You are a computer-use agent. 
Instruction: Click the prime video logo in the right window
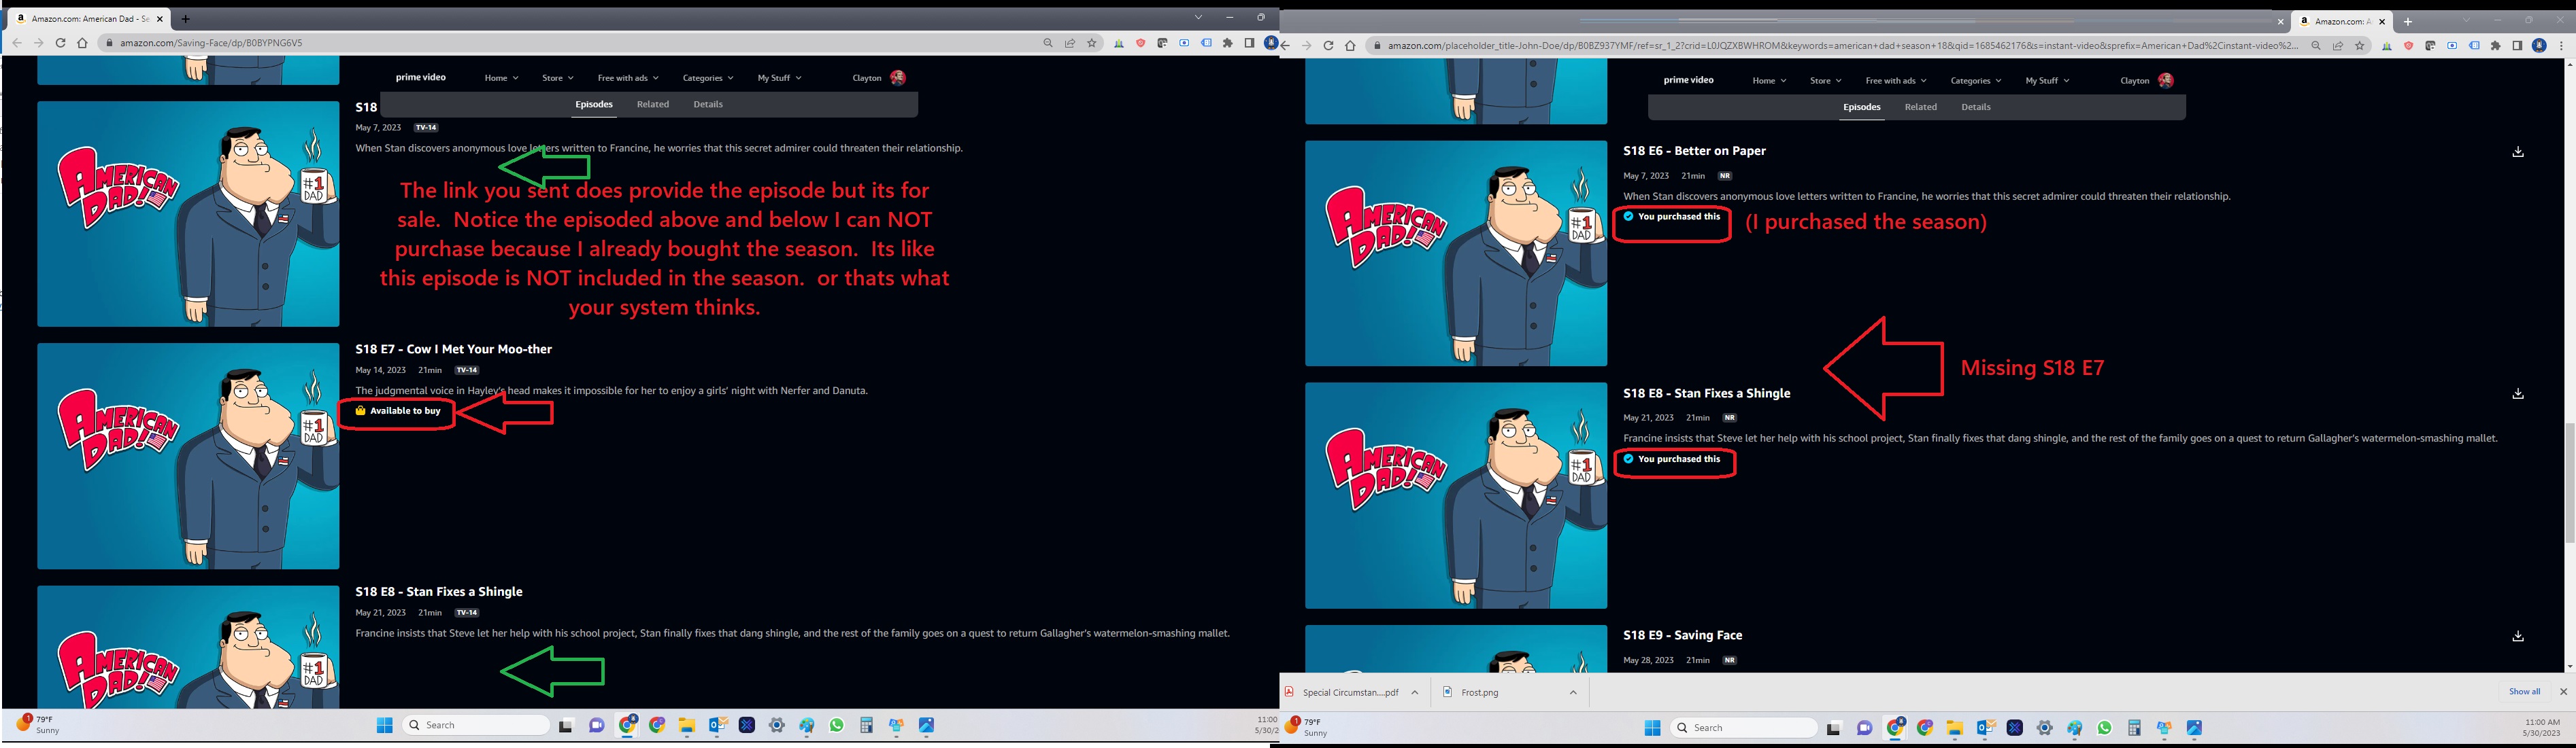pyautogui.click(x=1689, y=81)
